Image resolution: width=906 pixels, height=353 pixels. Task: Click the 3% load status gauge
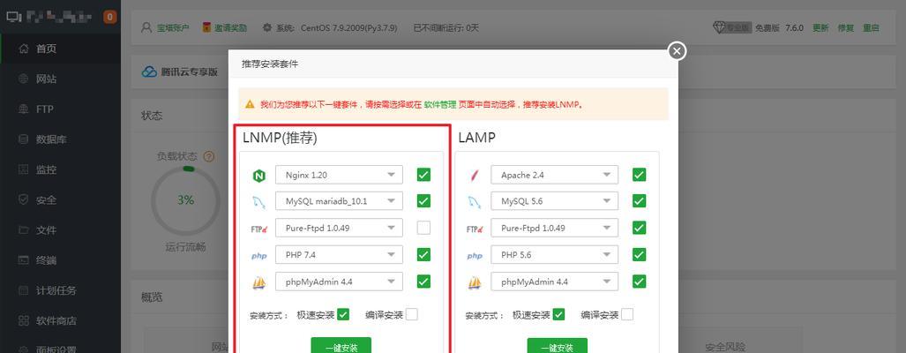pos(185,200)
